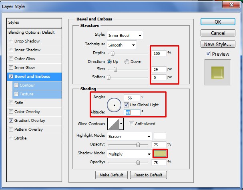Enable the Inner Glow checkbox
The height and width of the screenshot is (190, 243).
tap(11, 67)
